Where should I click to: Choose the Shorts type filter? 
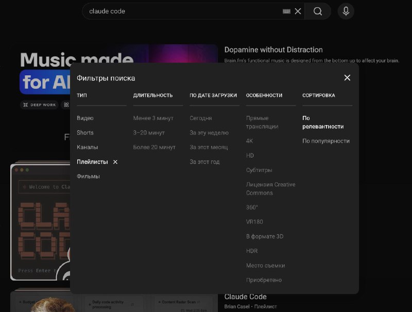[x=85, y=133]
